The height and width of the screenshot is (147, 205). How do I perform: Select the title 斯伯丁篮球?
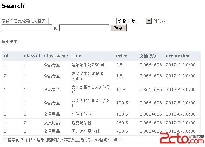click(81, 114)
